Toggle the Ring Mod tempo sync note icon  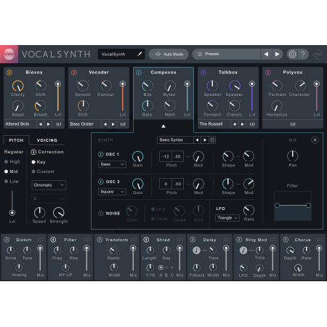pyautogui.click(x=243, y=250)
